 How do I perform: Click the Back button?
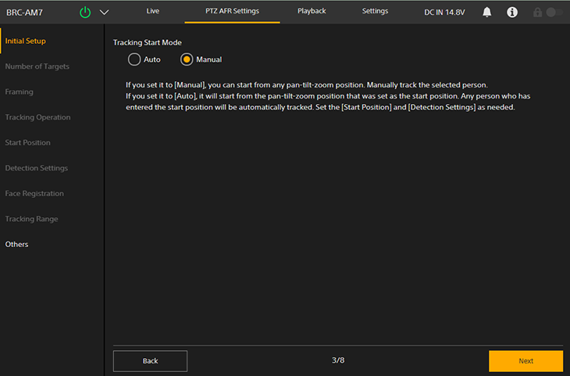[x=150, y=360]
